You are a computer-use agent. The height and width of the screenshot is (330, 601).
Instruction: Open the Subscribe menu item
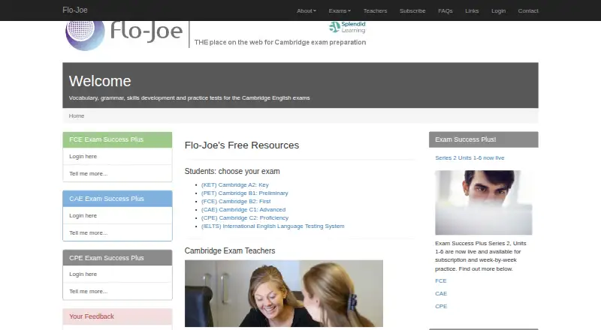pyautogui.click(x=412, y=10)
